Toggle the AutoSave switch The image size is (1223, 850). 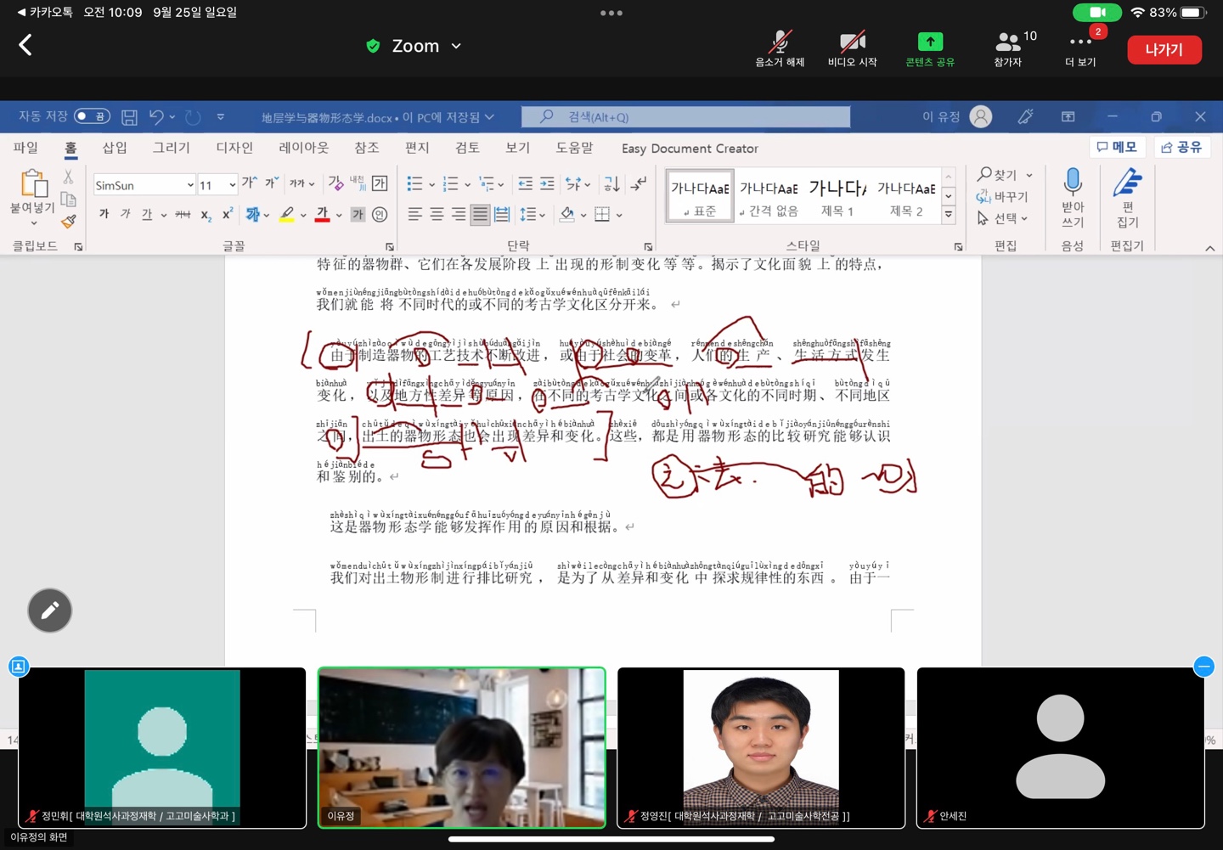[x=92, y=116]
